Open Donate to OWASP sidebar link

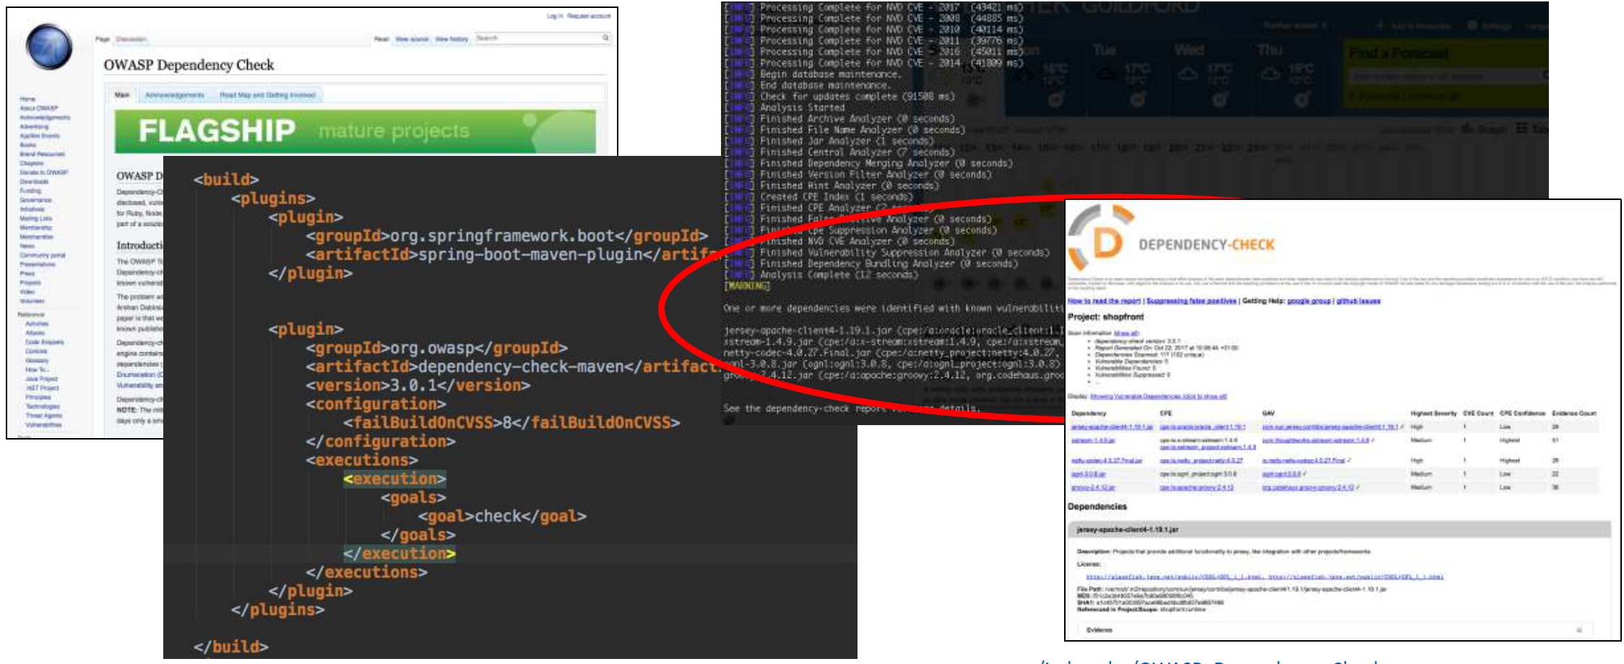(x=44, y=172)
